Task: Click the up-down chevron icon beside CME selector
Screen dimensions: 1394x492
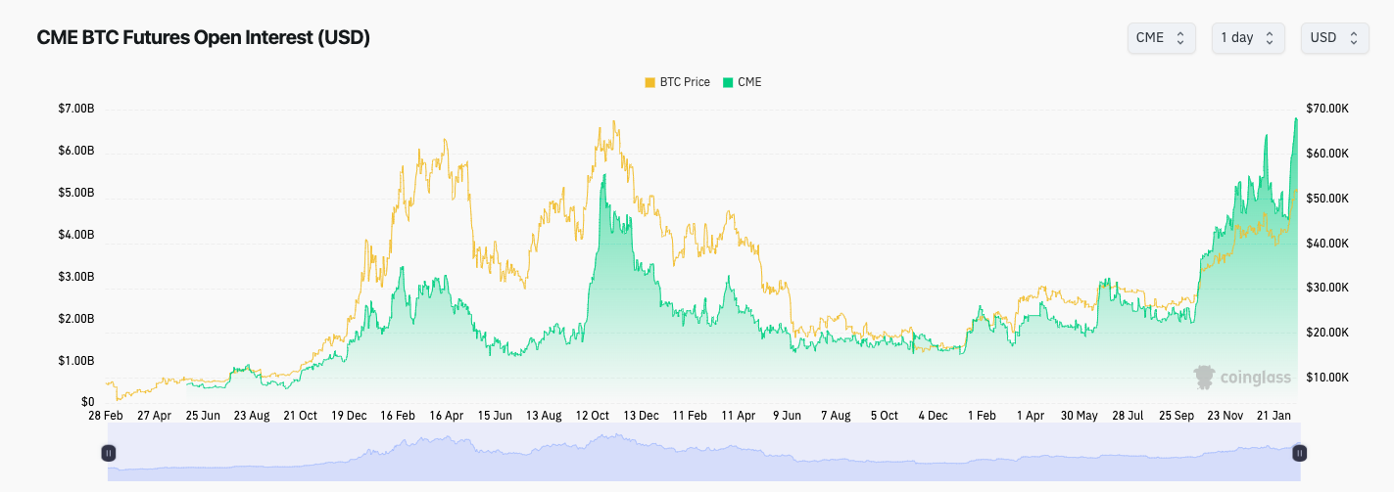Action: tap(1180, 38)
